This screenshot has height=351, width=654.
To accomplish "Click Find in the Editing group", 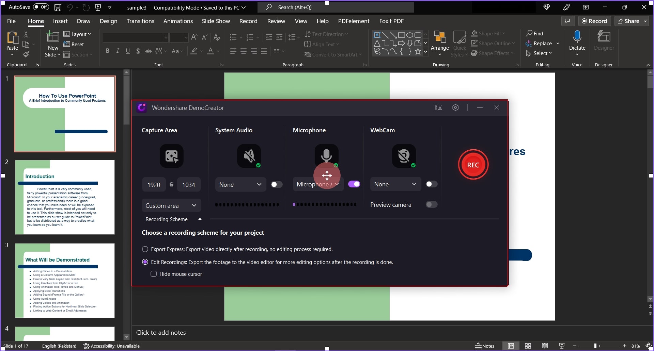I will pyautogui.click(x=534, y=33).
